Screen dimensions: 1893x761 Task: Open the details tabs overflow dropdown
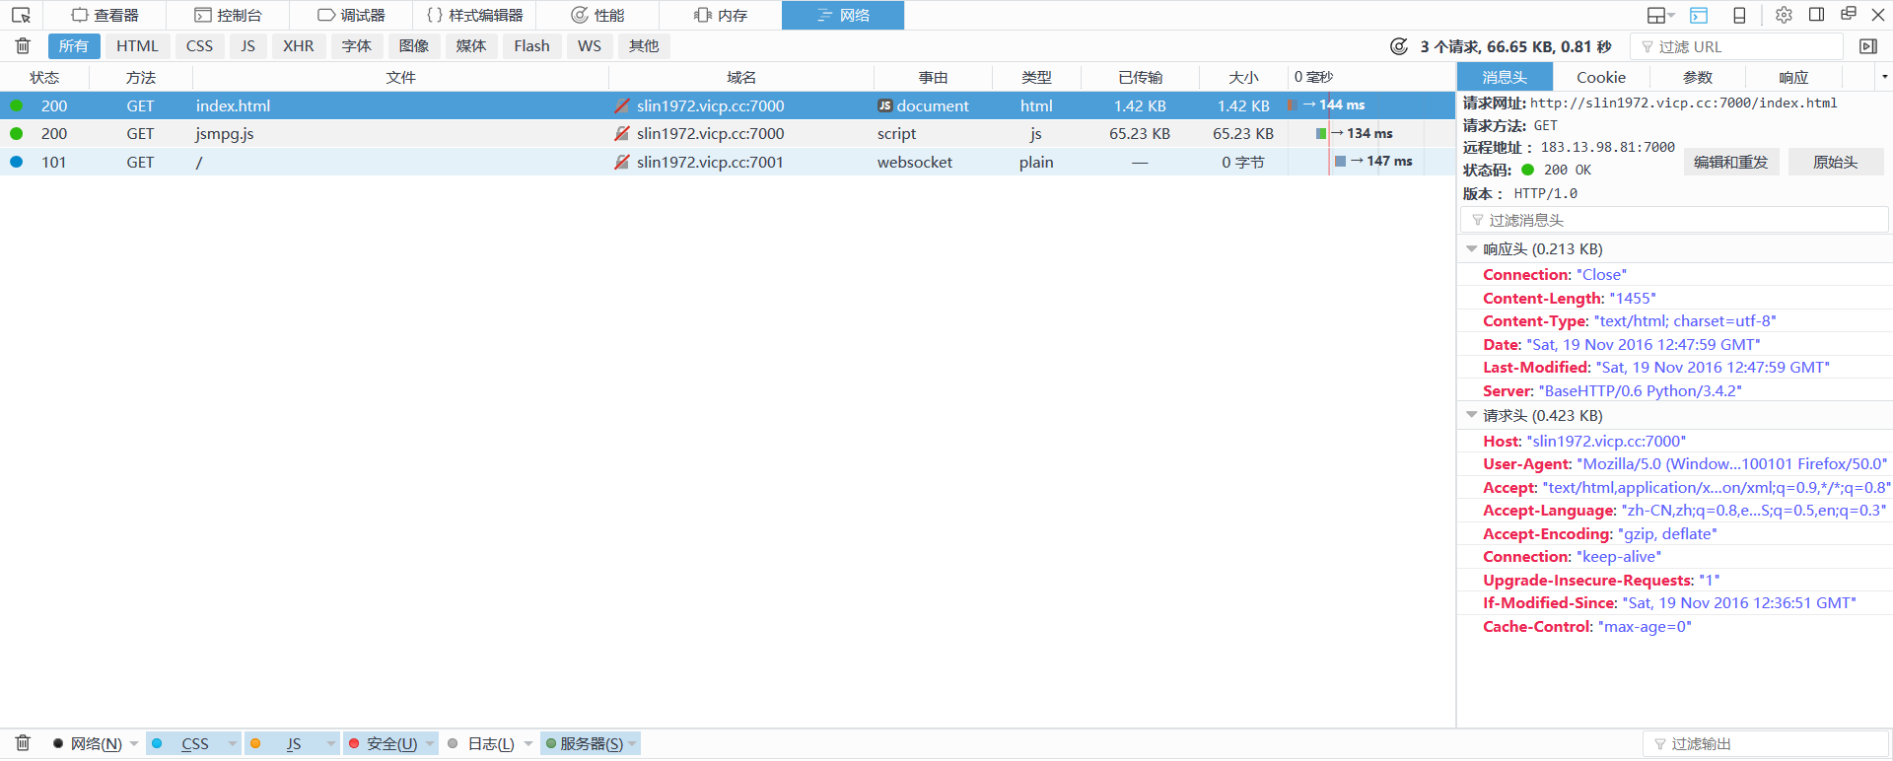pyautogui.click(x=1884, y=77)
